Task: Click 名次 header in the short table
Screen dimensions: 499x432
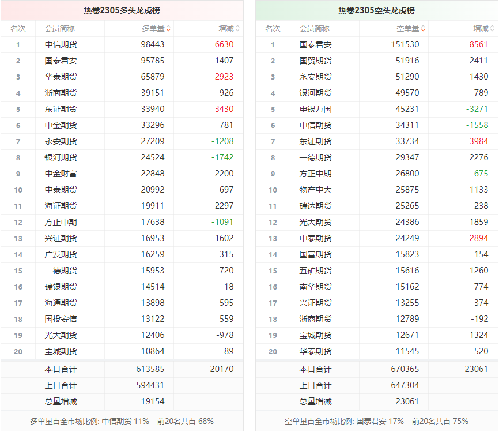Action: (x=273, y=28)
